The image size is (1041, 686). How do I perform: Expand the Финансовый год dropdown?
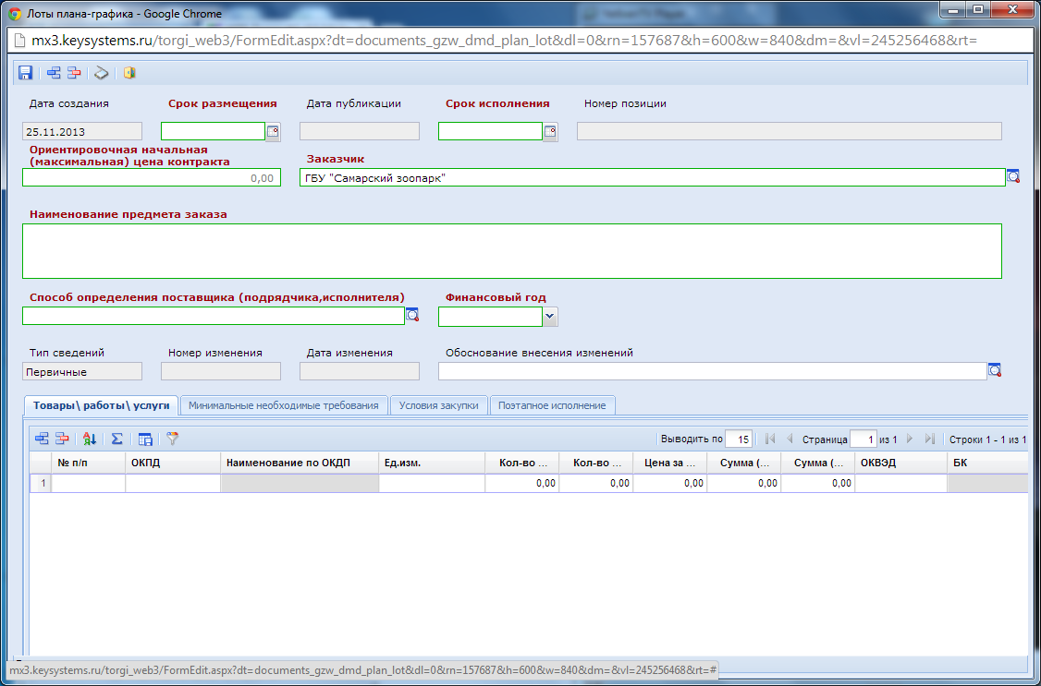pos(550,317)
